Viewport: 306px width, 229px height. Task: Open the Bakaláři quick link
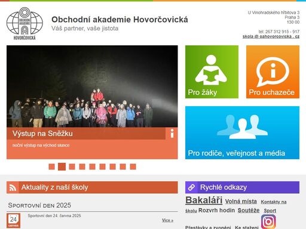point(204,200)
